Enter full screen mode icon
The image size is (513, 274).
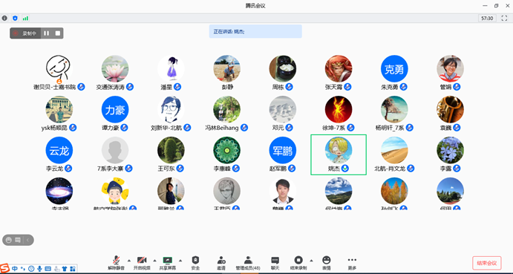[504, 19]
